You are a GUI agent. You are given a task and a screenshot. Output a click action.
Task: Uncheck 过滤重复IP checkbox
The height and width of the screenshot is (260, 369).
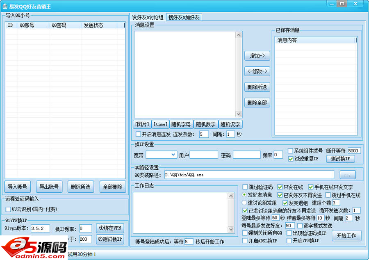coord(291,159)
